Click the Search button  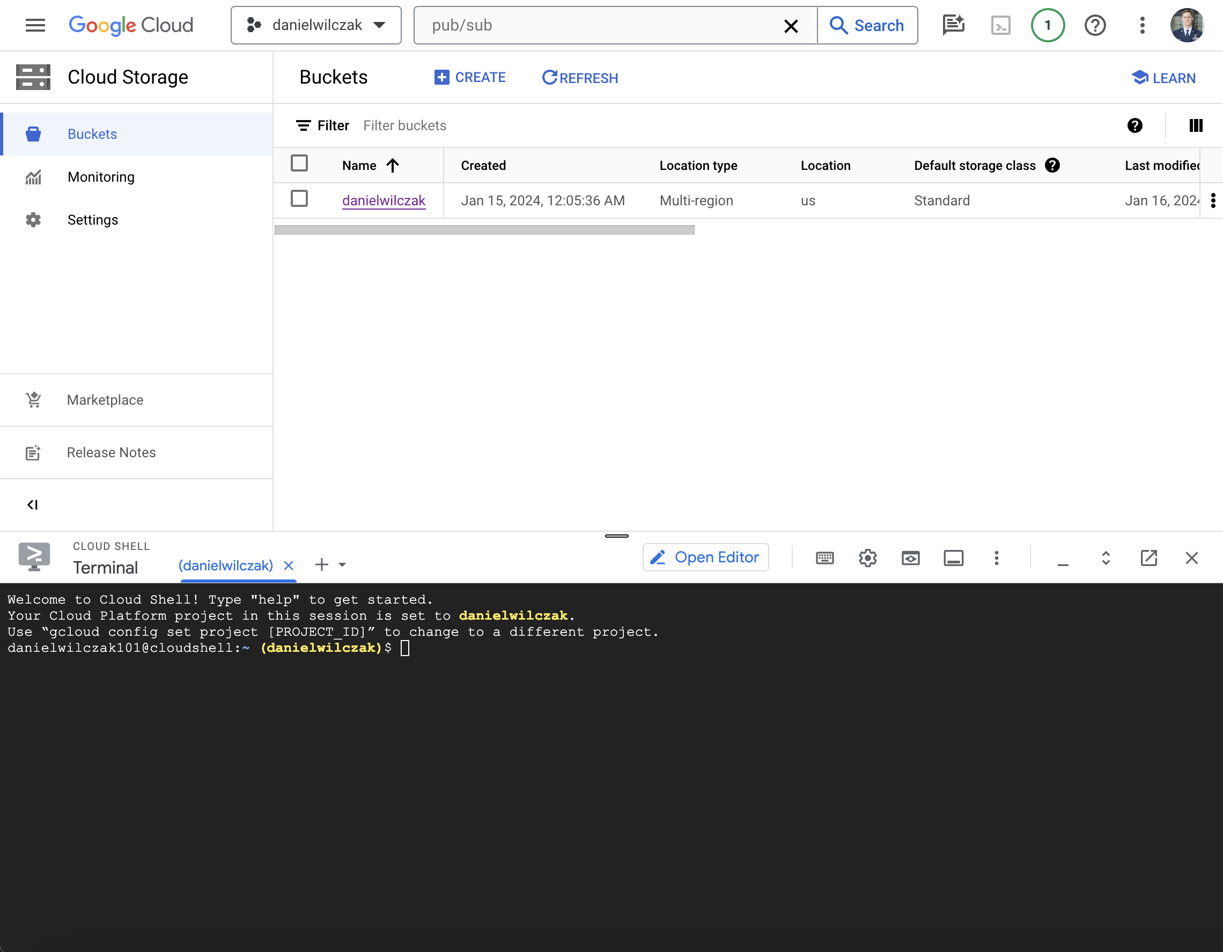(x=867, y=25)
